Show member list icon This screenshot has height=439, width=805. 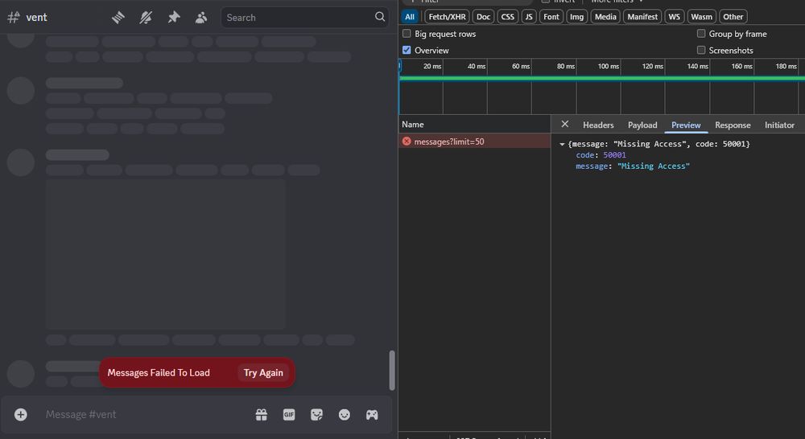point(201,18)
